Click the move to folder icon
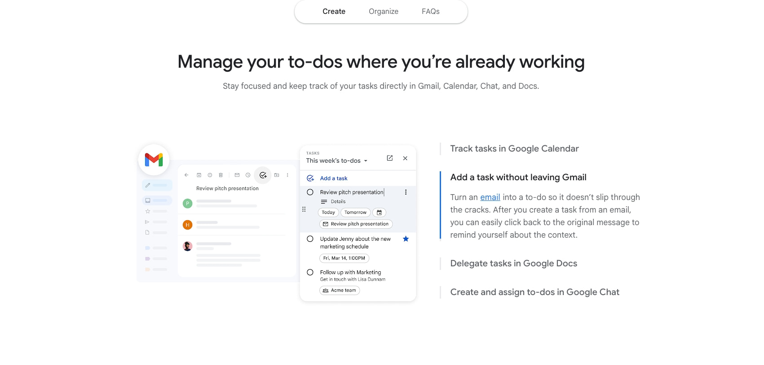Image resolution: width=764 pixels, height=365 pixels. (x=277, y=175)
